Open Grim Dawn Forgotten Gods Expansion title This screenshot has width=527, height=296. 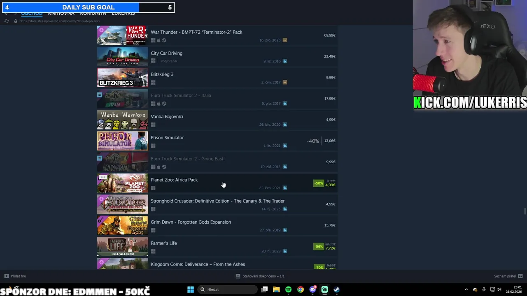tap(191, 222)
